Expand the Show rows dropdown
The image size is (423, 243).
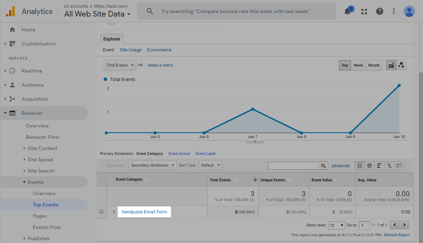click(x=337, y=225)
